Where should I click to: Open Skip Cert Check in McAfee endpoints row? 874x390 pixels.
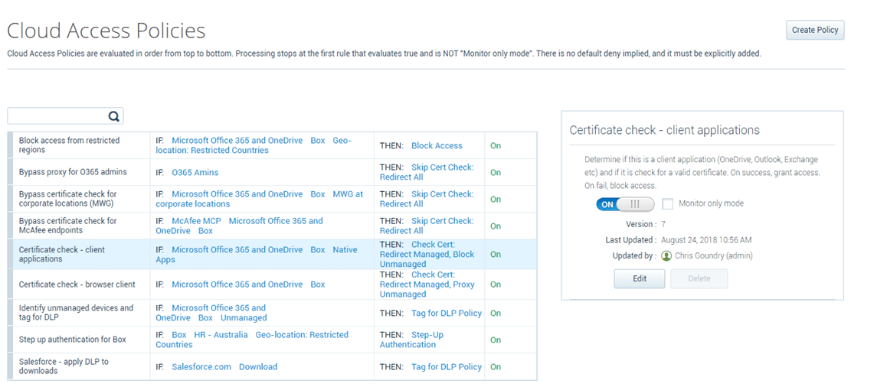coord(427,226)
